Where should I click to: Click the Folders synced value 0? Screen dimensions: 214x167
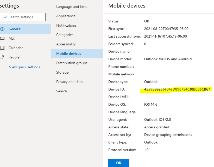tap(145, 44)
